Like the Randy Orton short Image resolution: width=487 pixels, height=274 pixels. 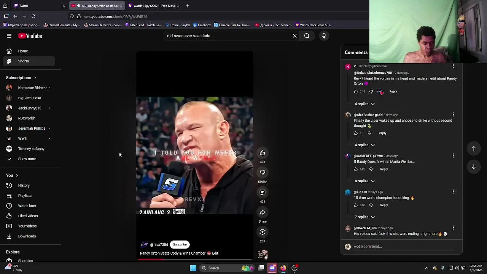[263, 153]
